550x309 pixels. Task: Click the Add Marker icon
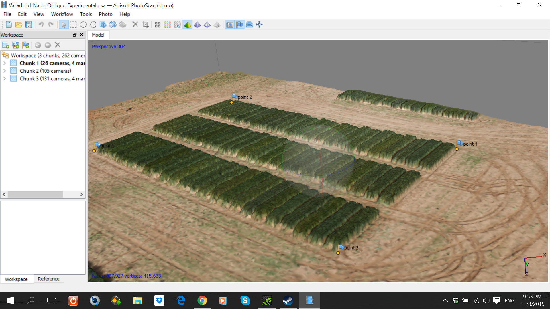[25, 45]
